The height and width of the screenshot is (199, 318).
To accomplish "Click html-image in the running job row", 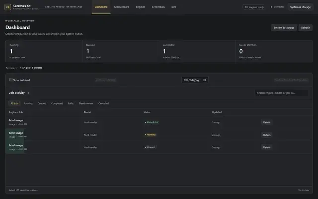I will (x=16, y=133).
